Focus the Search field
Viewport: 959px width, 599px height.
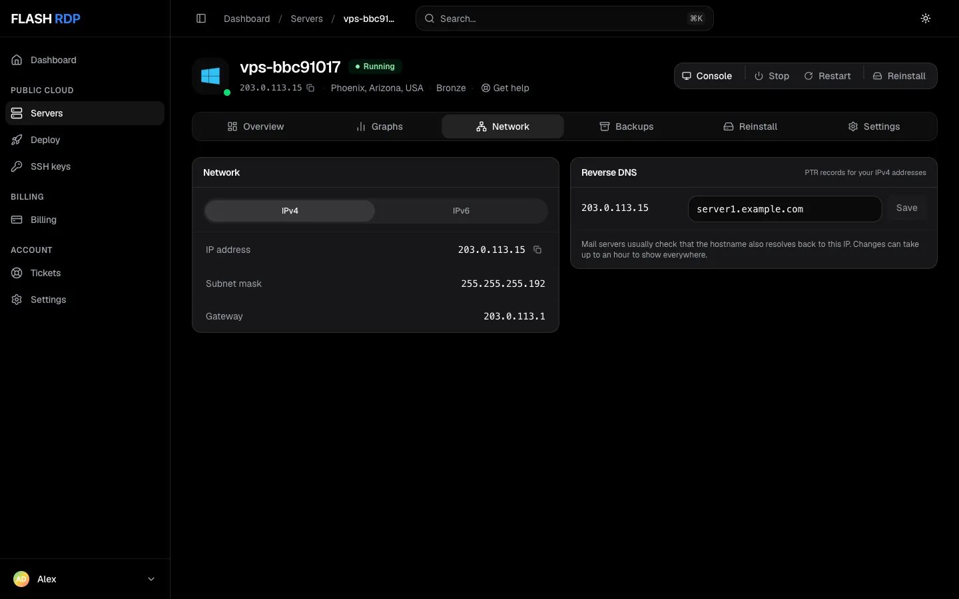coord(565,19)
